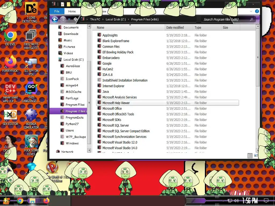Select the Microsoft Help Viewer row

(x=168, y=103)
